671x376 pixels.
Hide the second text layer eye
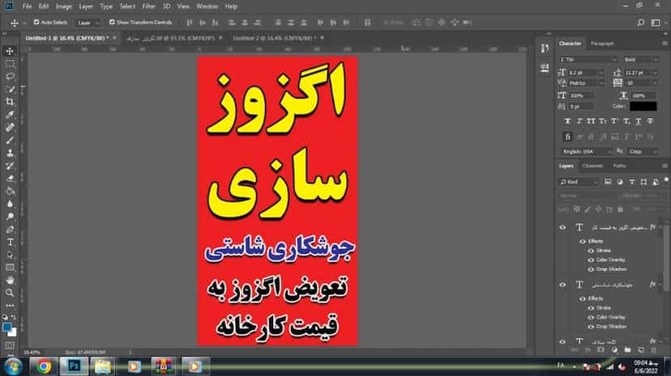click(x=562, y=285)
